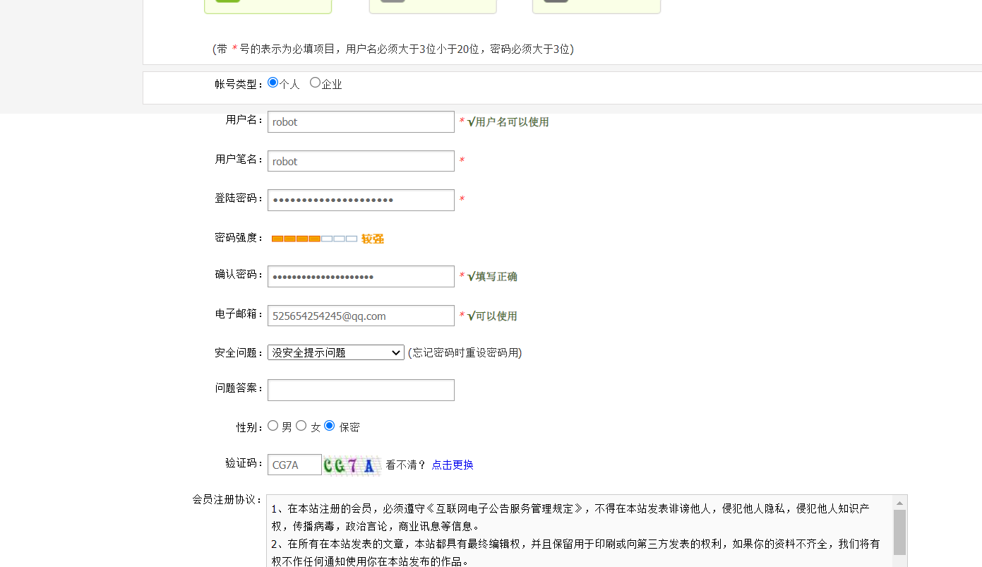This screenshot has width=982, height=567.
Task: Click the username field containing robot
Action: click(x=360, y=121)
